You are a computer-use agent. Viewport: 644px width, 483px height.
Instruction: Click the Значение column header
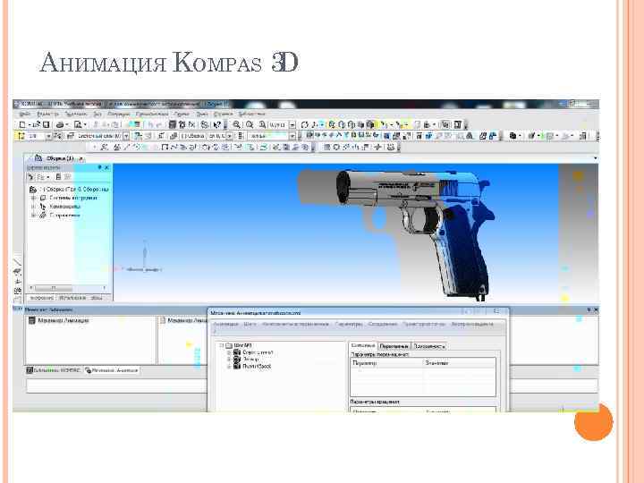[459, 363]
